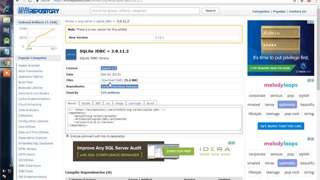Screen dimensions: 320x180
Task: Click the Apache 2.0 license tag
Action: click(109, 68)
